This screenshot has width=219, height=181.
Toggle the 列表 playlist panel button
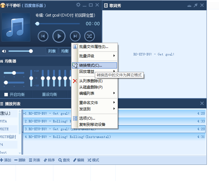[52, 51]
